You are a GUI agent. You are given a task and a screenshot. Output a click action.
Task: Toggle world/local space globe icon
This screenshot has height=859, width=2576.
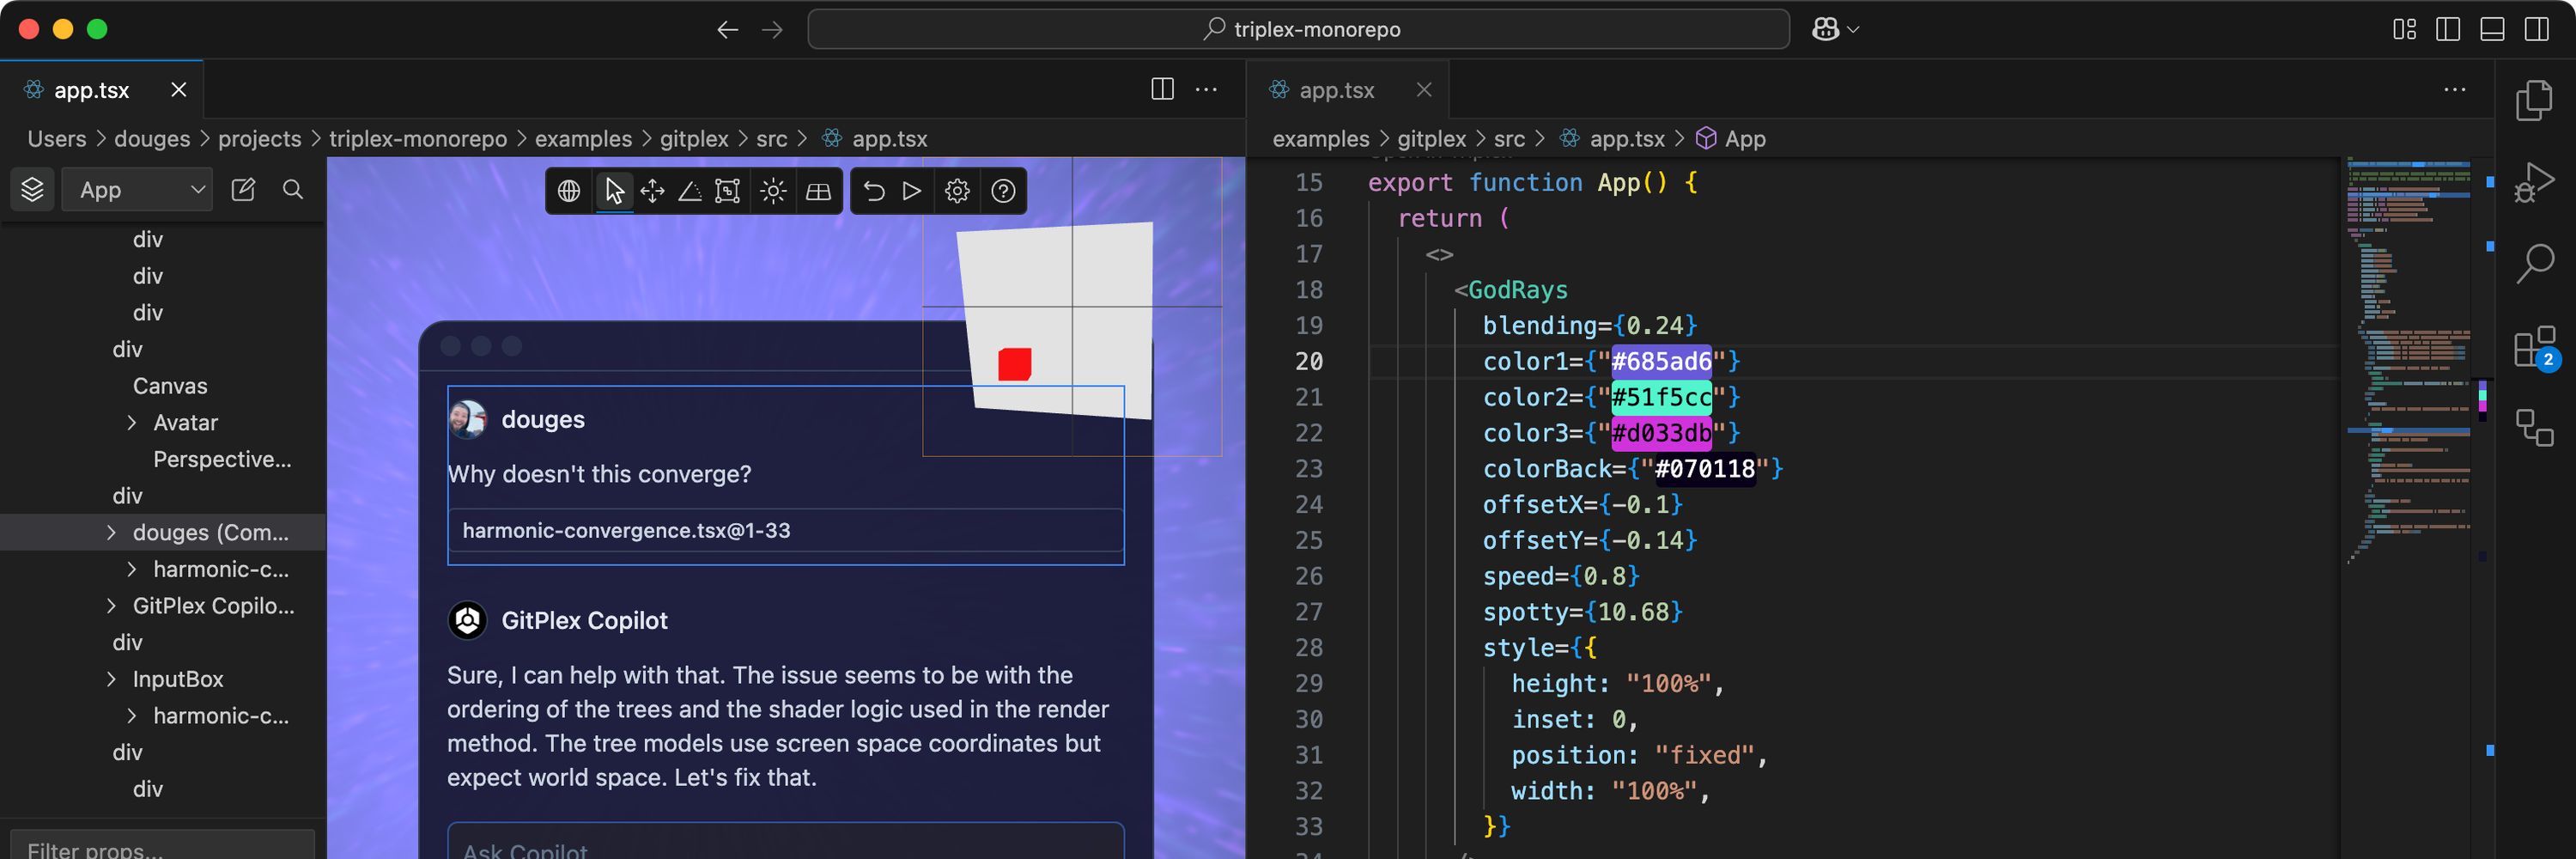click(569, 191)
